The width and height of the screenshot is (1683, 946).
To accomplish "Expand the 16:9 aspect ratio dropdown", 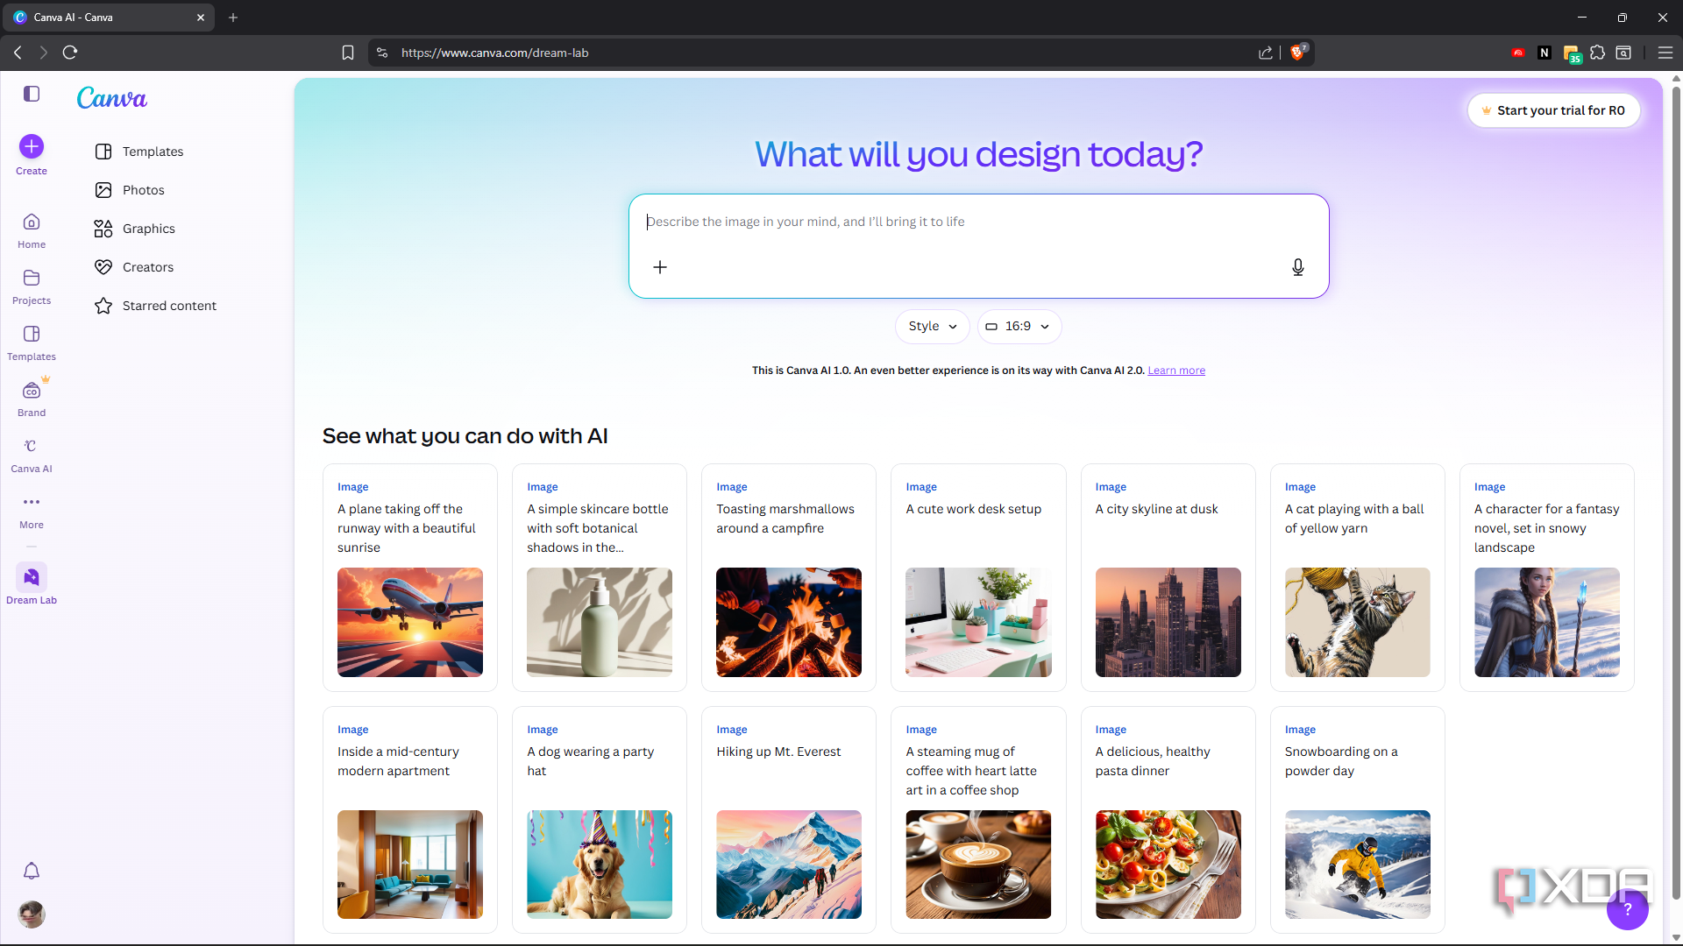I will (1019, 326).
